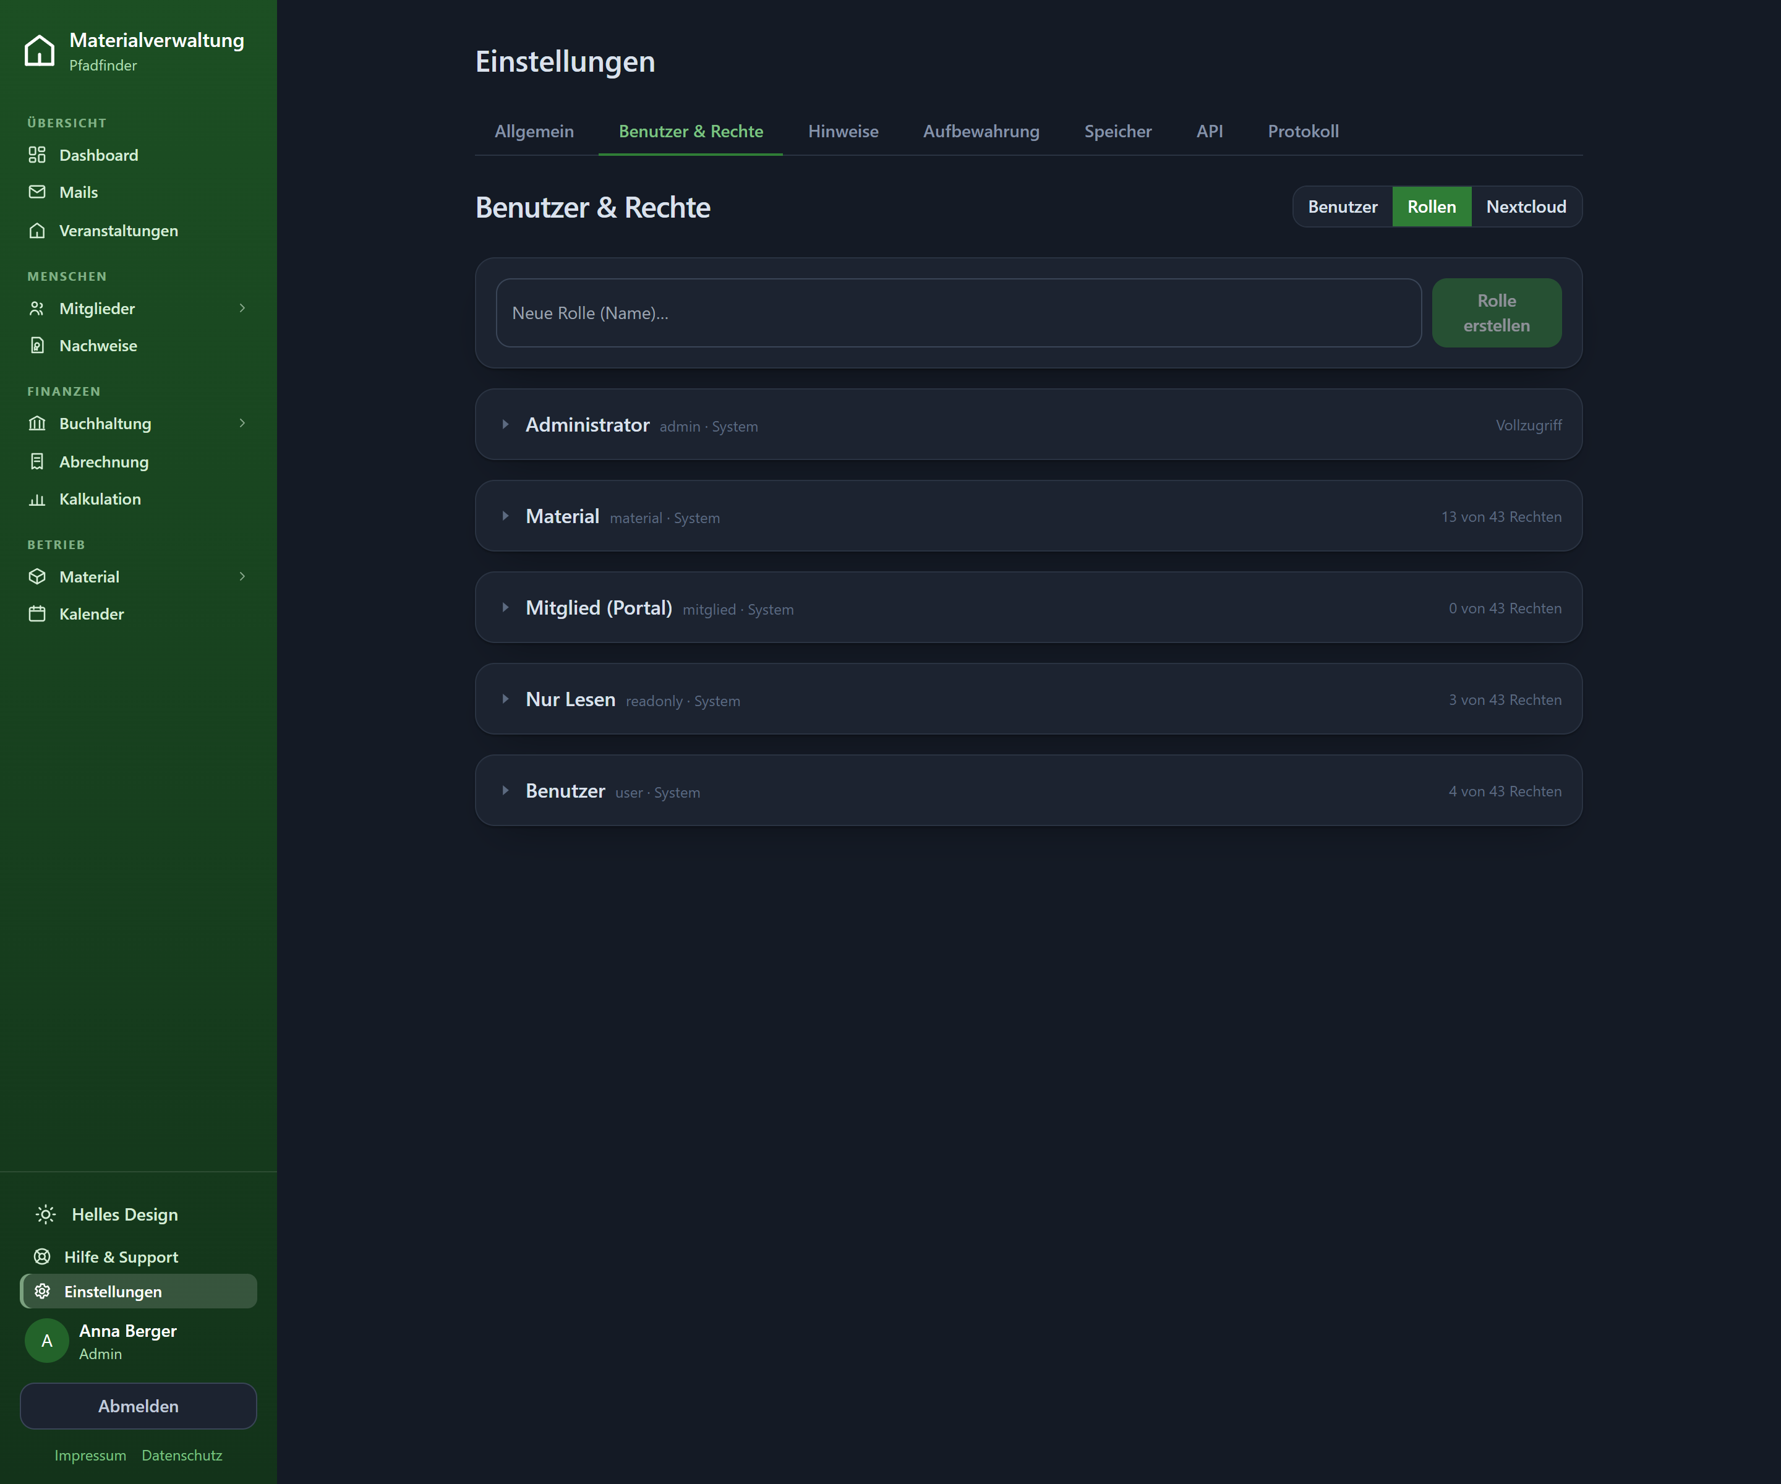Open the Datenschutz link
1781x1484 pixels.
(x=181, y=1455)
